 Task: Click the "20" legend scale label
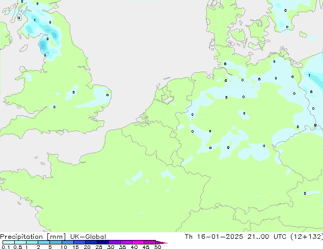click(87, 247)
